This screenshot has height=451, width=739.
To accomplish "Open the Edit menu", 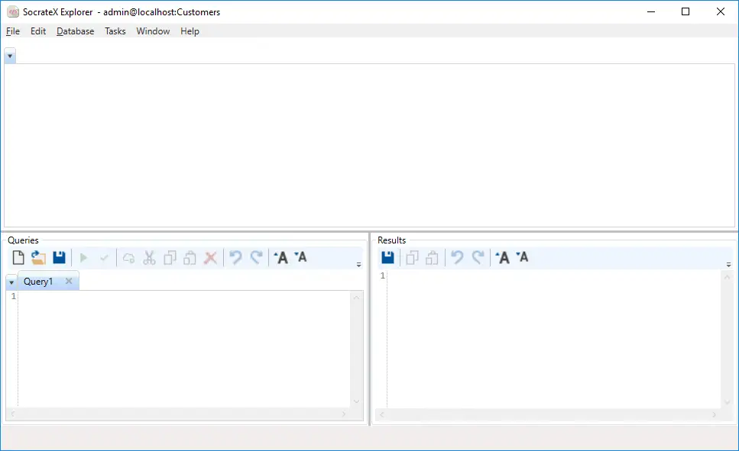I will pos(38,31).
